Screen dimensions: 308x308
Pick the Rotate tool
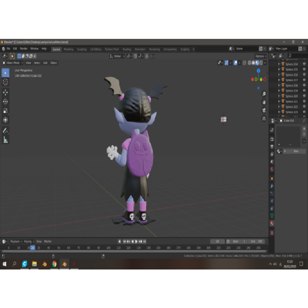(x=5, y=102)
